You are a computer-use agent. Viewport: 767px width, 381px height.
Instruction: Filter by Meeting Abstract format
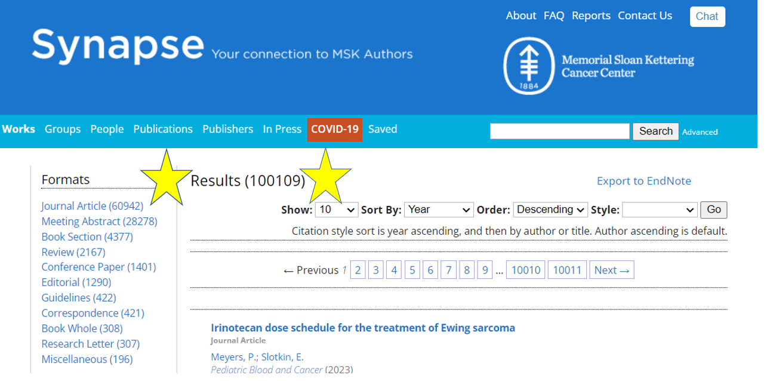tap(99, 222)
